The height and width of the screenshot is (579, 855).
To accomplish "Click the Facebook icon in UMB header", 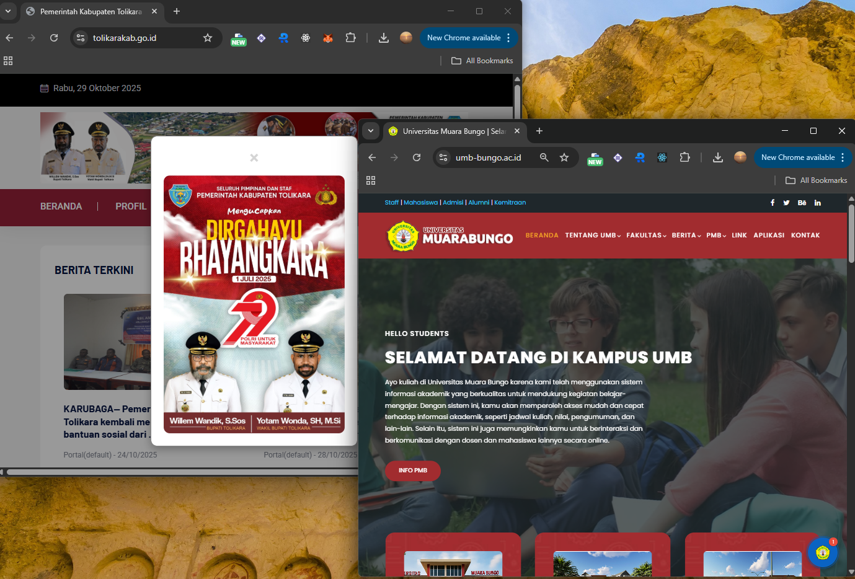I will click(x=772, y=203).
